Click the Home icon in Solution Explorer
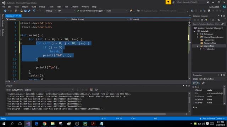This screenshot has width=227, height=127. tap(202, 20)
